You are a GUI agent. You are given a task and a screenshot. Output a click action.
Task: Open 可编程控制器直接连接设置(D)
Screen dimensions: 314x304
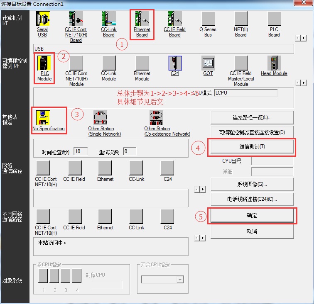[252, 132]
